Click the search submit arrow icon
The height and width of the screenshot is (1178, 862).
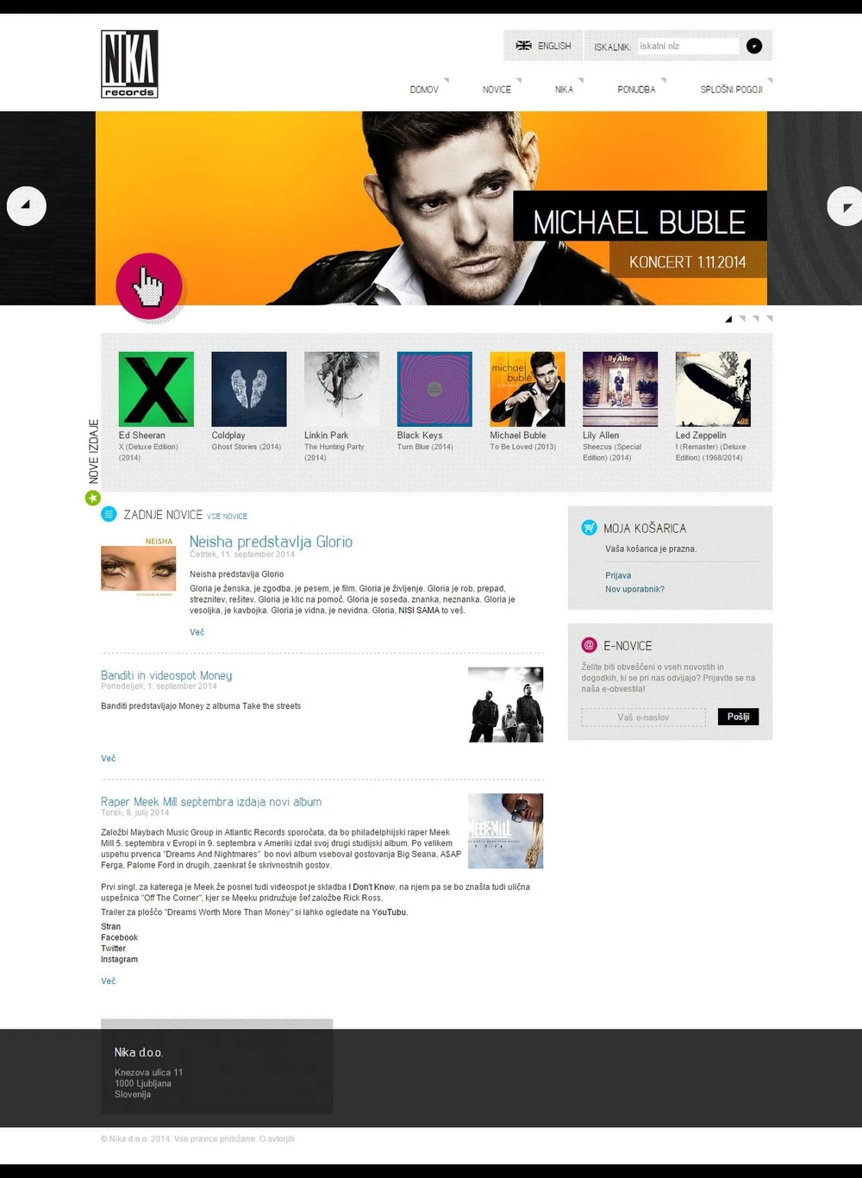click(754, 46)
